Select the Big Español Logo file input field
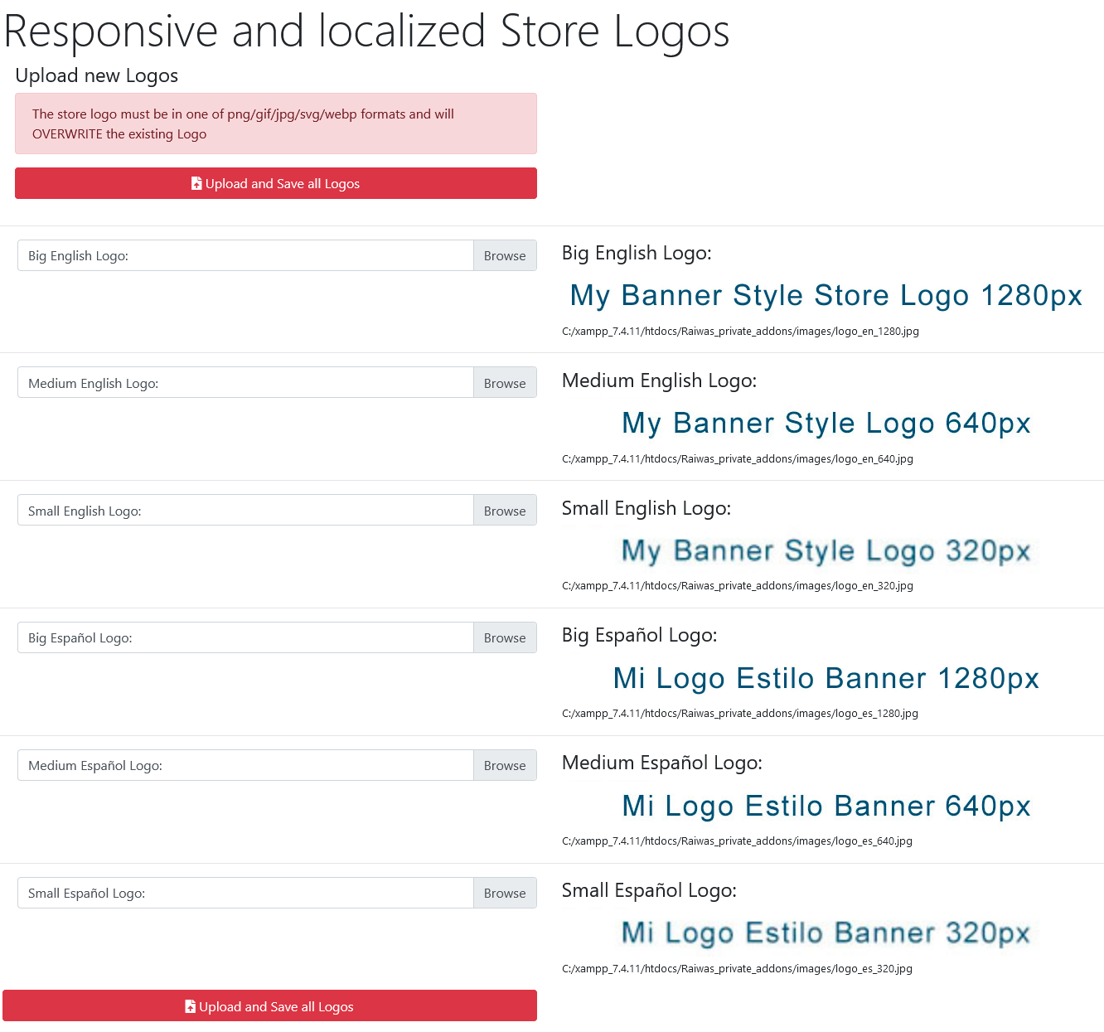Screen dimensions: 1104x1032 click(x=245, y=637)
